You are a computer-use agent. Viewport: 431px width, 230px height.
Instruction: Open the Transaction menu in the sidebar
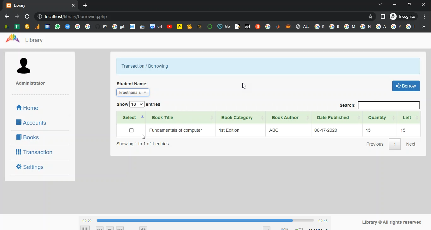click(34, 152)
